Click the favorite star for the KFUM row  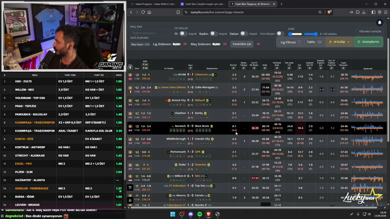coord(130,75)
